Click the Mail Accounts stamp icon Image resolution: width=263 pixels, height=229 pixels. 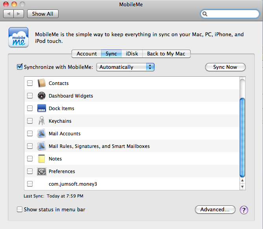point(41,133)
